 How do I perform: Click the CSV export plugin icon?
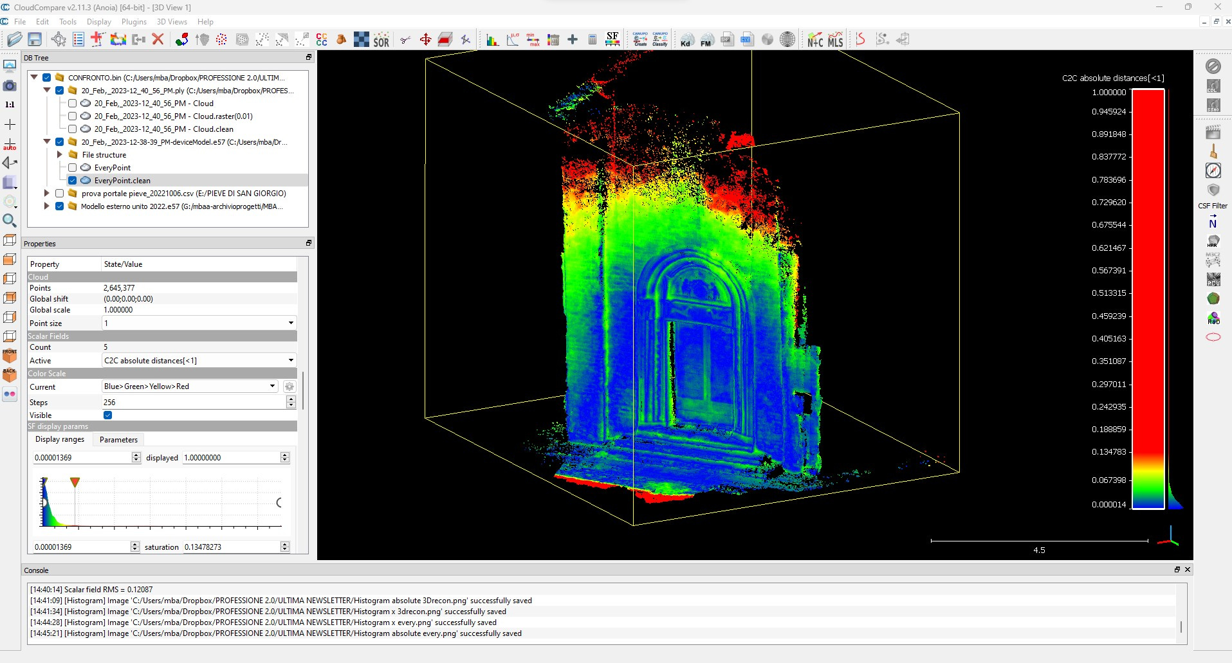pos(747,39)
